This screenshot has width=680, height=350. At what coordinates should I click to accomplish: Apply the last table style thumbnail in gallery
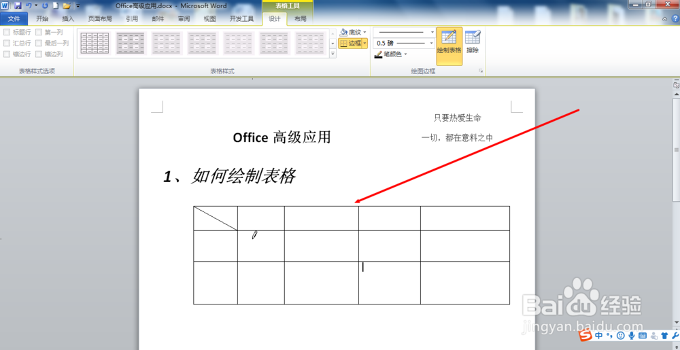pos(310,43)
